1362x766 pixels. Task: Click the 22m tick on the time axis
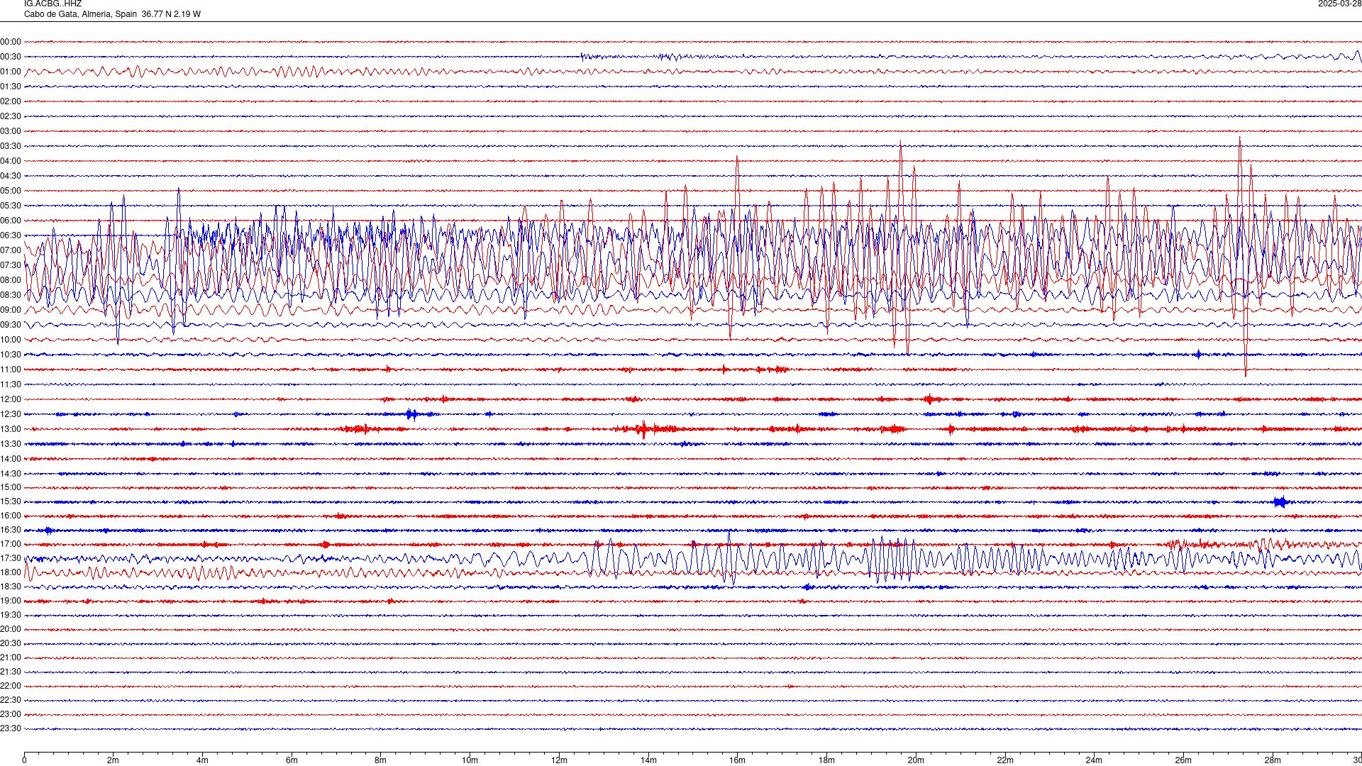pos(1005,760)
